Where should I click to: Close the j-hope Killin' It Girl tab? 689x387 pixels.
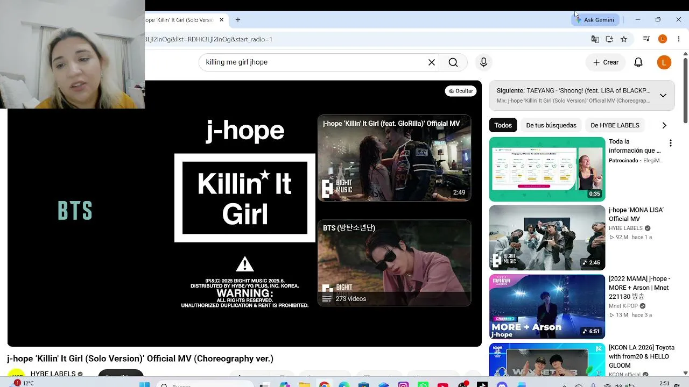(x=221, y=20)
